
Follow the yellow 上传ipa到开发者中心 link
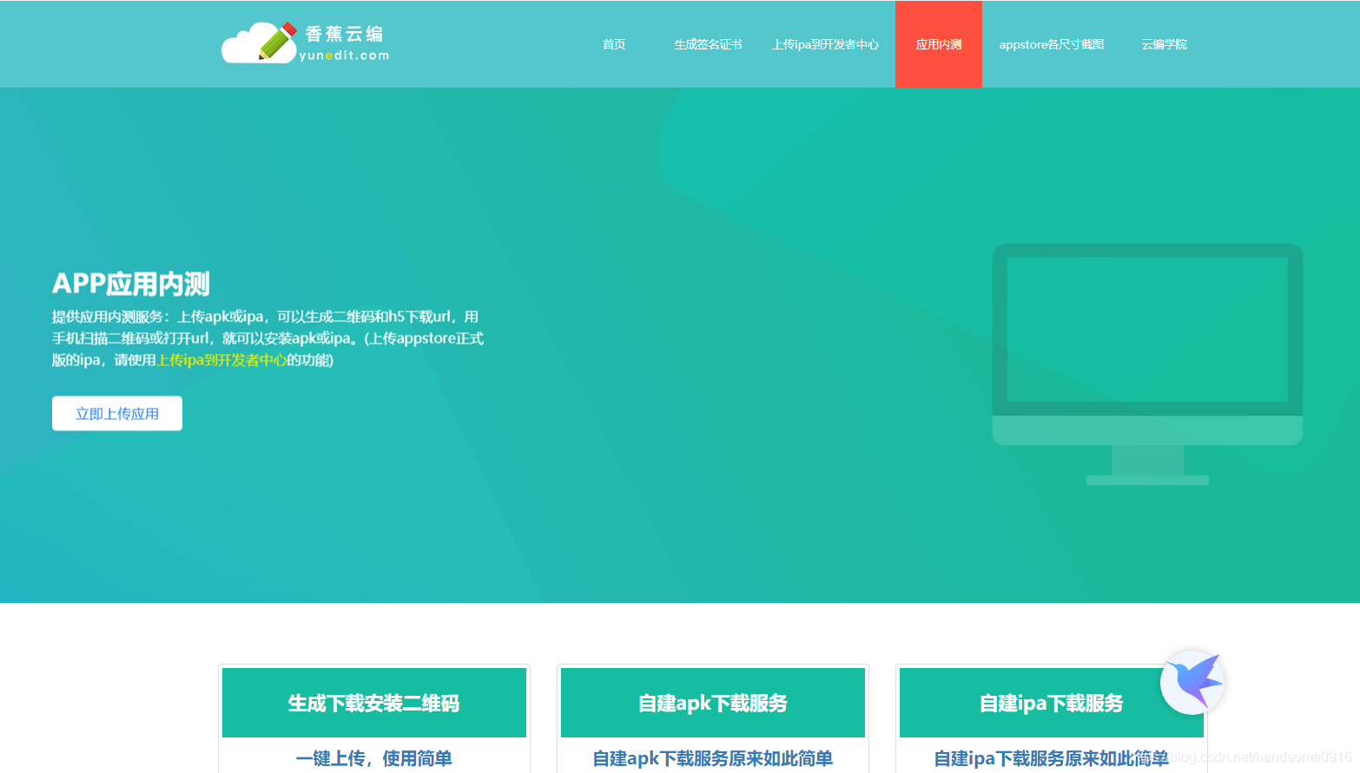pos(221,360)
